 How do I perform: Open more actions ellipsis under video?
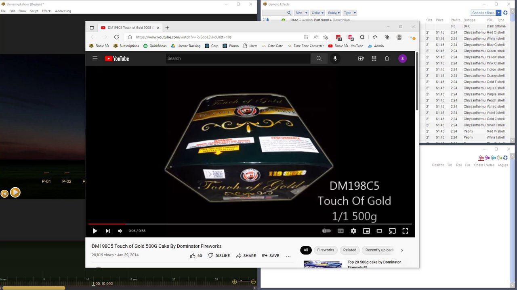[288, 256]
